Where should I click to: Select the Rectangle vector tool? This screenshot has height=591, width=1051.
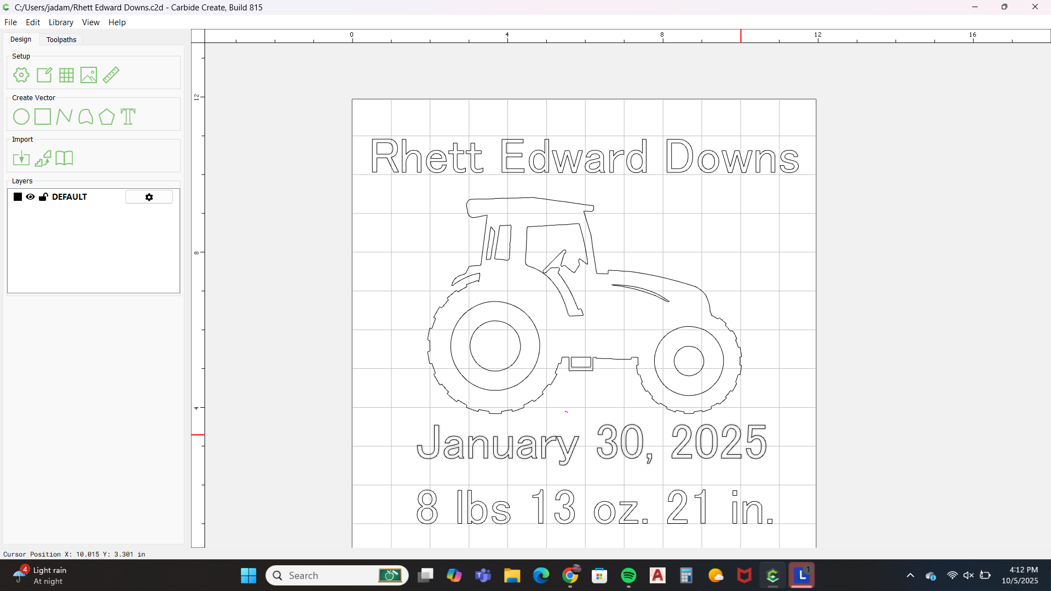coord(43,117)
